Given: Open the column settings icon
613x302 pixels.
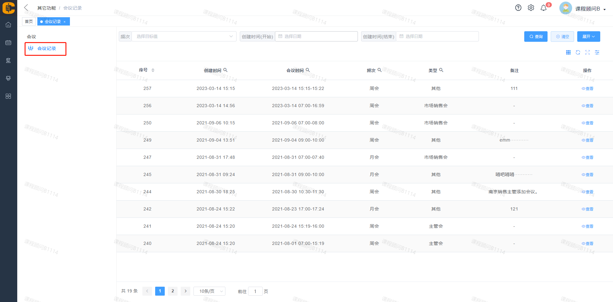Looking at the screenshot, I should pyautogui.click(x=597, y=52).
